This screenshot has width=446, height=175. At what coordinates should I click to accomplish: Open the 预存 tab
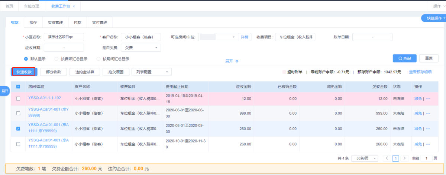pos(33,23)
